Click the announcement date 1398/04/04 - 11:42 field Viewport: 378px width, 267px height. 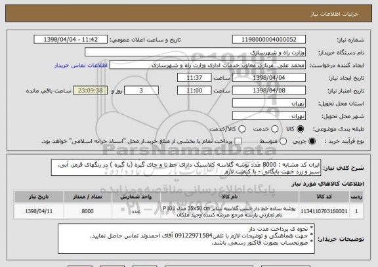coord(71,39)
